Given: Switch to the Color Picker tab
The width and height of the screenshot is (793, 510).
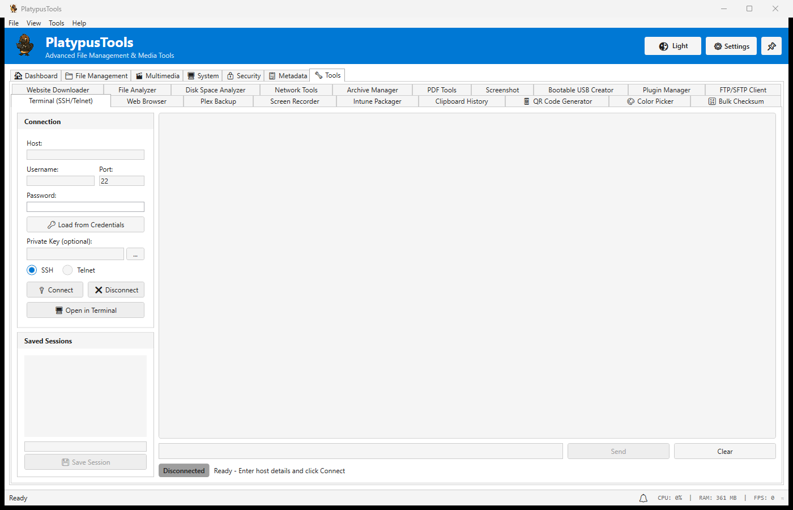Looking at the screenshot, I should [650, 101].
